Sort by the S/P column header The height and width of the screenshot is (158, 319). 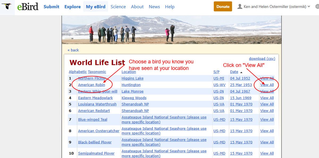(x=216, y=72)
